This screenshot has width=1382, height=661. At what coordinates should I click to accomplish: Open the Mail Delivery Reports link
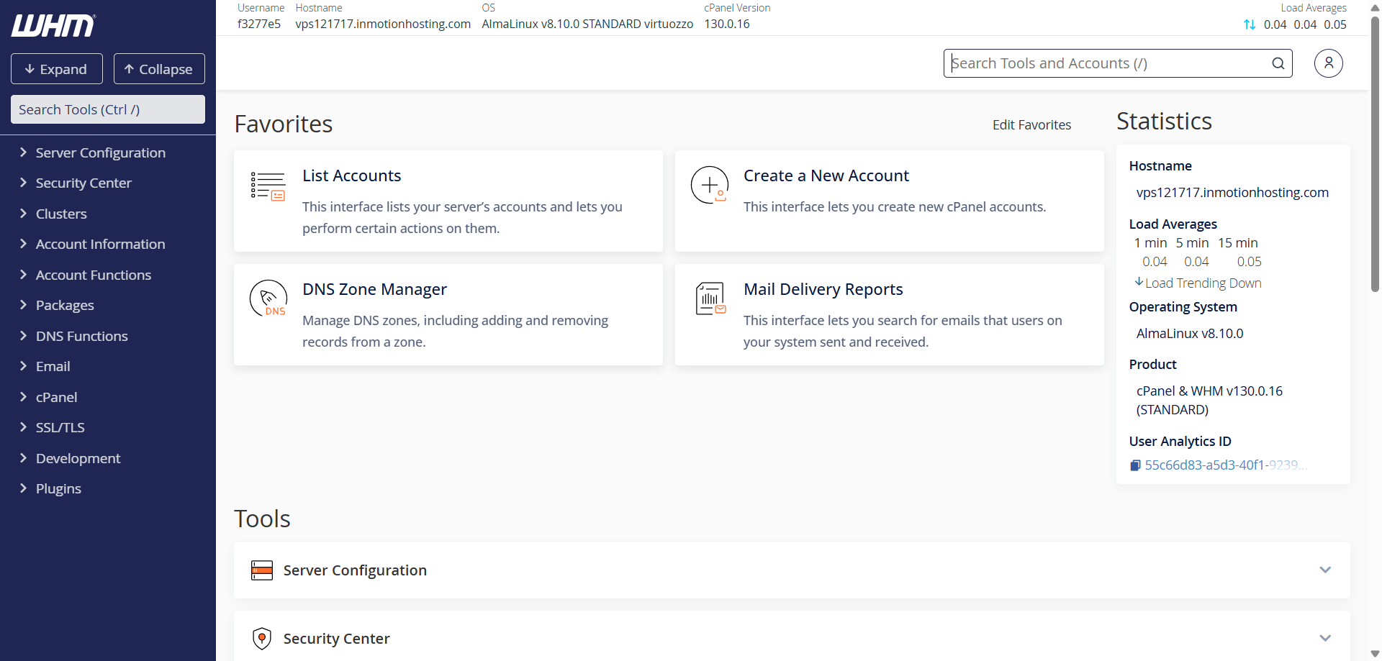(x=823, y=289)
